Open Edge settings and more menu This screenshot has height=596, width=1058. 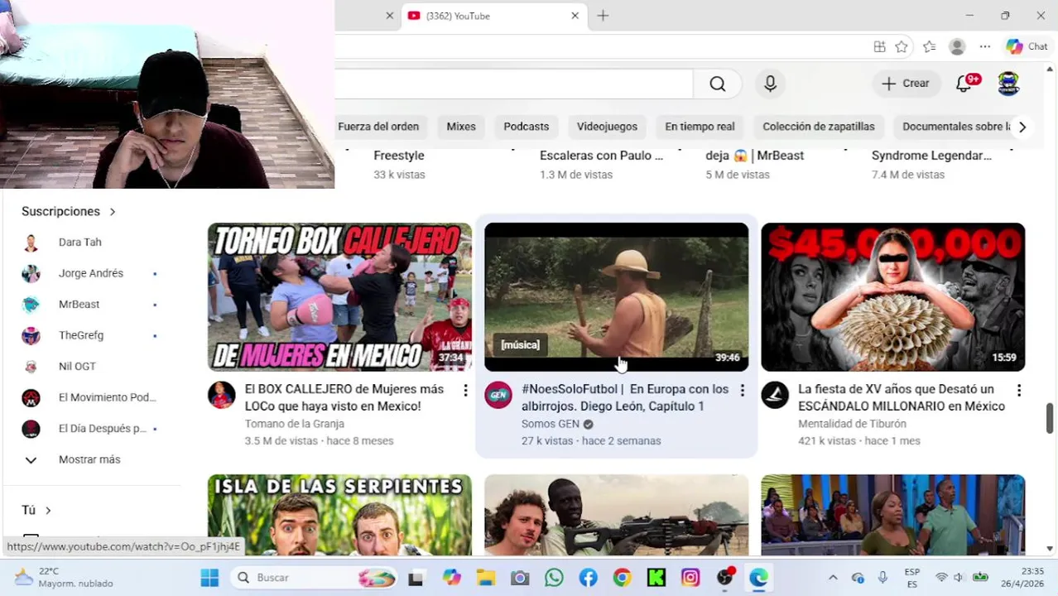984,47
